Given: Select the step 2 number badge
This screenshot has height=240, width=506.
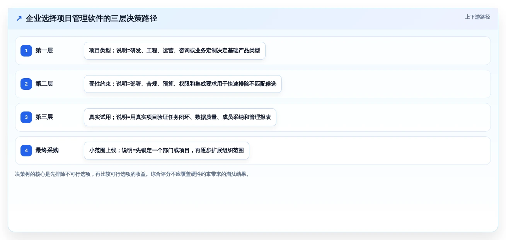Looking at the screenshot, I should point(26,84).
